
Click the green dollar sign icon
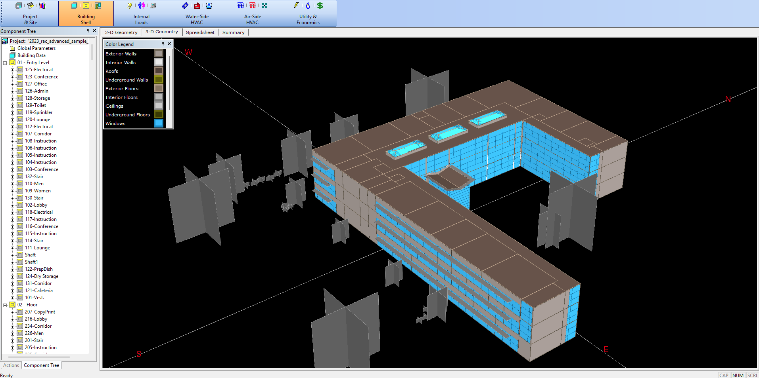coord(320,6)
